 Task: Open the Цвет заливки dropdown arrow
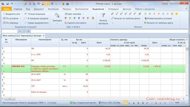point(83,14)
